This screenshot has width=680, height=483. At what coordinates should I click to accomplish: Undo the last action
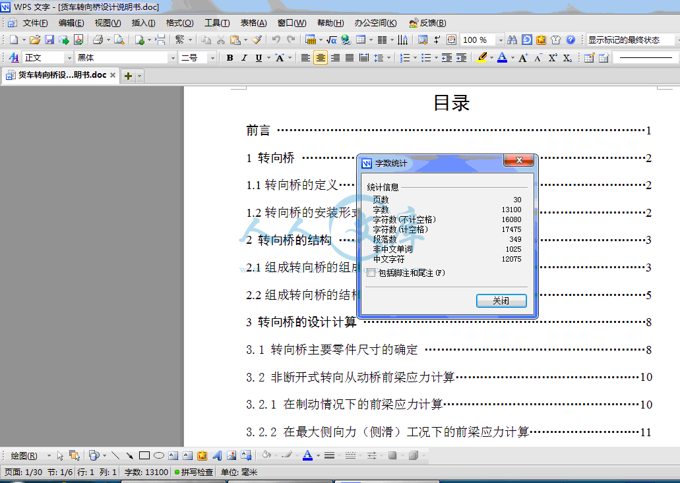point(276,40)
